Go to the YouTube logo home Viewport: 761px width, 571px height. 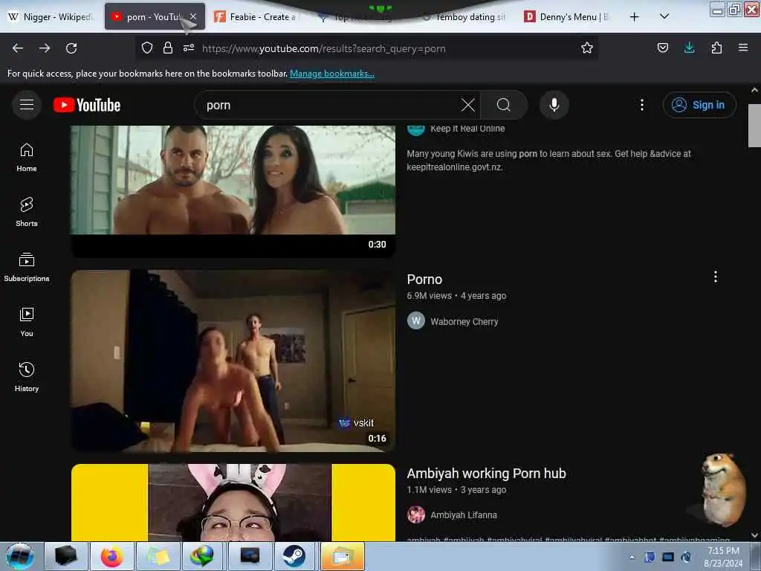pos(87,105)
